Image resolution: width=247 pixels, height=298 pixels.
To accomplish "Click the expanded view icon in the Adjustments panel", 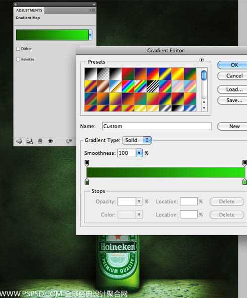I will (30, 141).
